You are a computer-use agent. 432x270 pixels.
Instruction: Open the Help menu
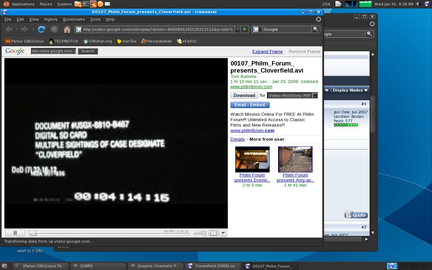(110, 19)
